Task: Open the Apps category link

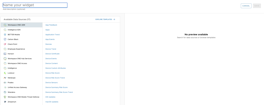Action: click(47, 30)
